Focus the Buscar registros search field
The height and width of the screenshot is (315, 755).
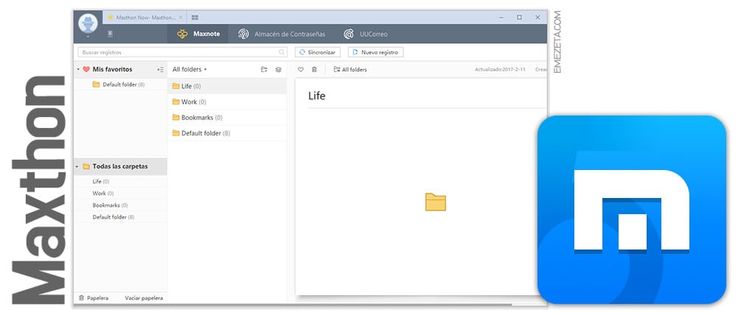pos(182,52)
